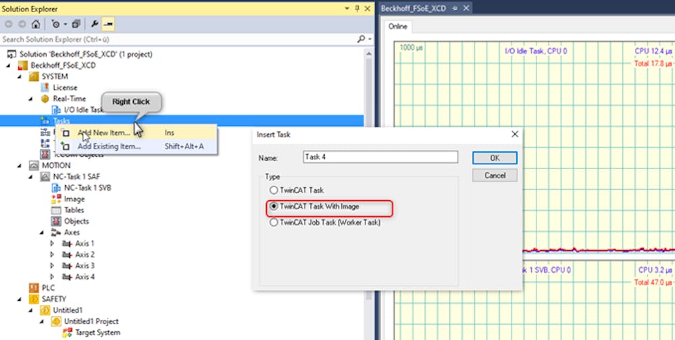This screenshot has height=340, width=675.
Task: Select the TwinCAT Job Task (Worker Task) radio
Action: 274,223
